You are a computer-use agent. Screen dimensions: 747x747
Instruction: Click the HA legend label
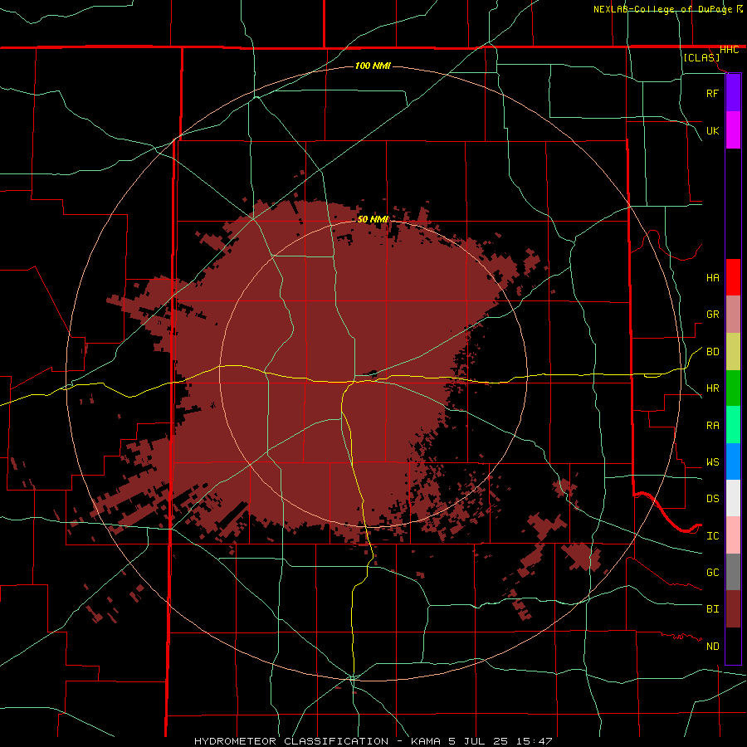712,278
